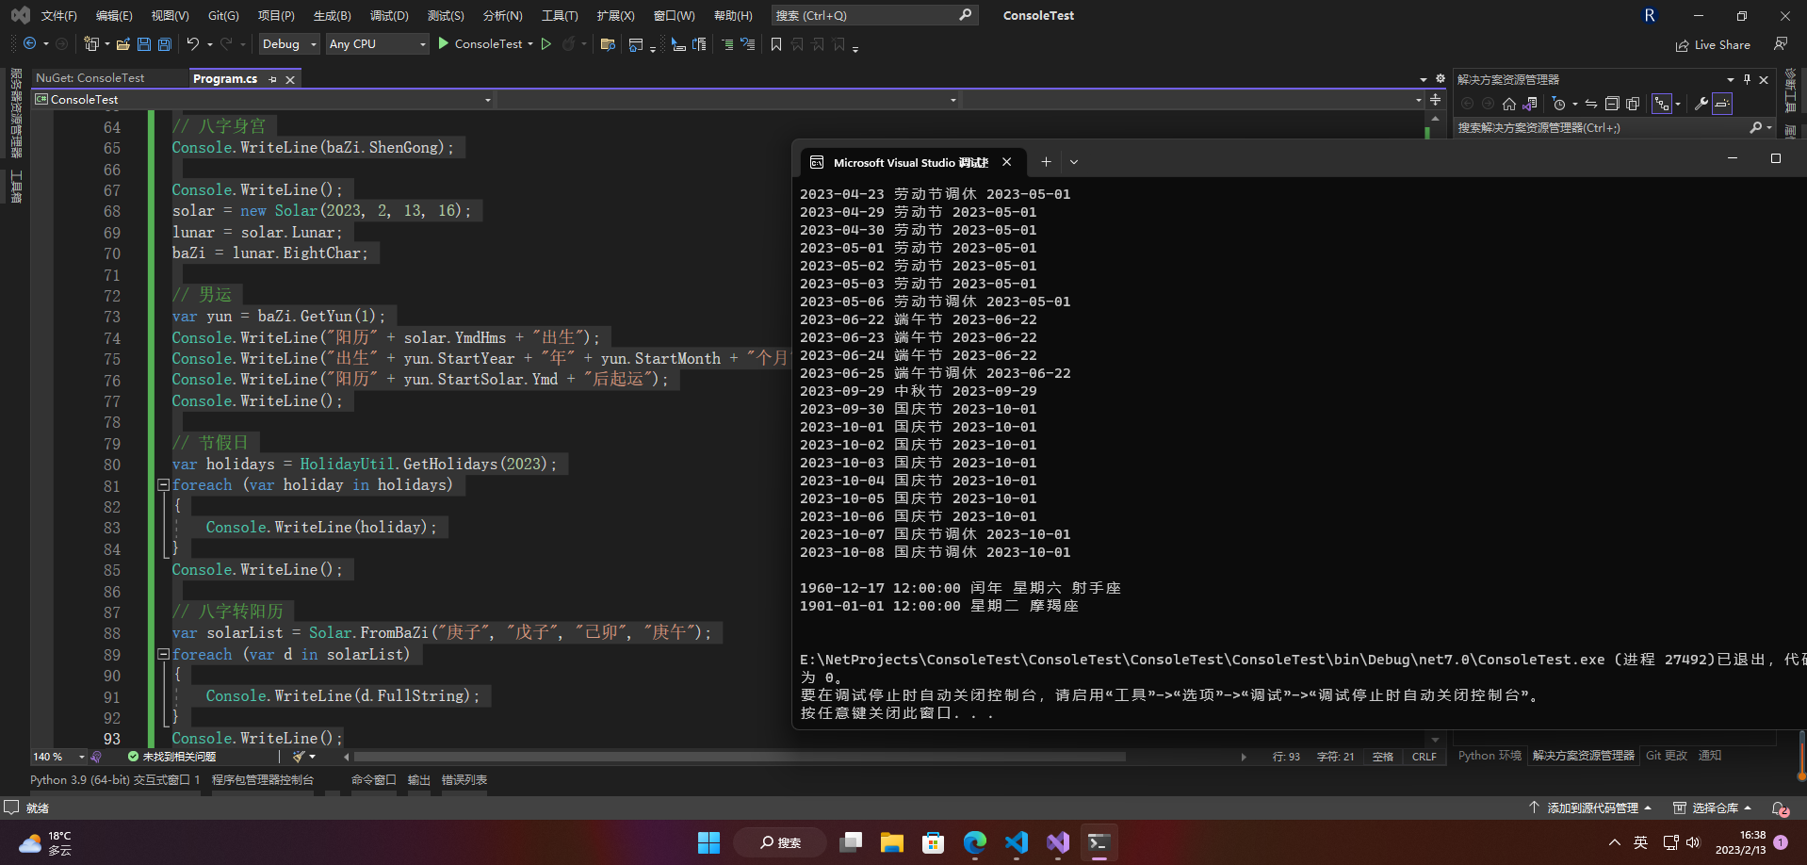Open File Explorer from the taskbar
Screen dimensions: 1807x865
coord(892,842)
